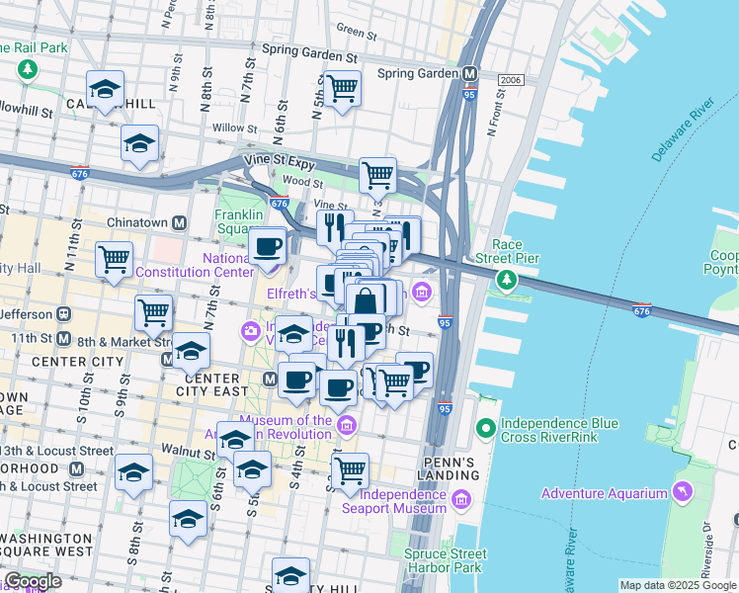This screenshot has height=593, width=739.
Task: Click the shopping cart marker near Wood St
Action: tap(377, 175)
